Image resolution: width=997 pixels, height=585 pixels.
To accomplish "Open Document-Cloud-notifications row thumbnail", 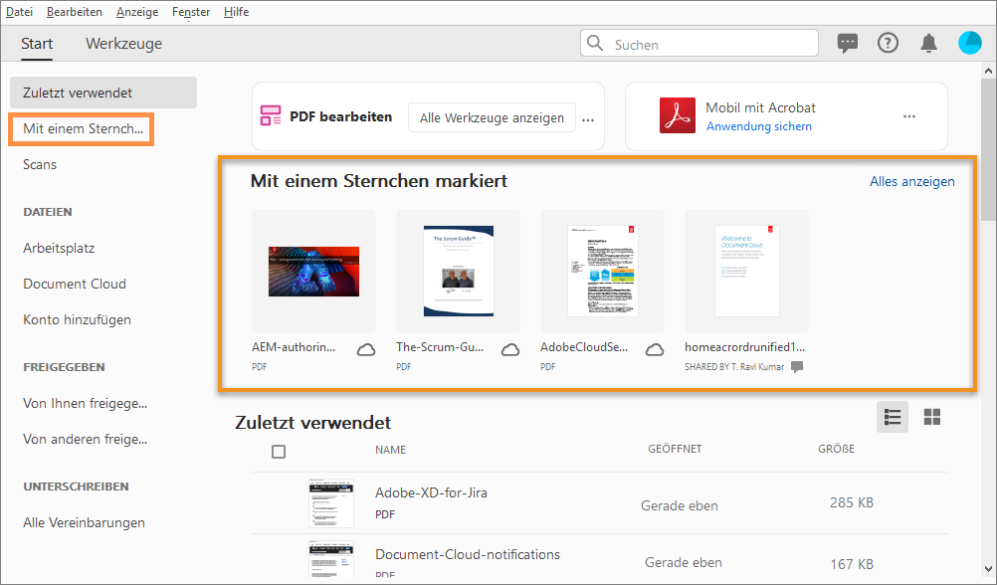I will [331, 559].
